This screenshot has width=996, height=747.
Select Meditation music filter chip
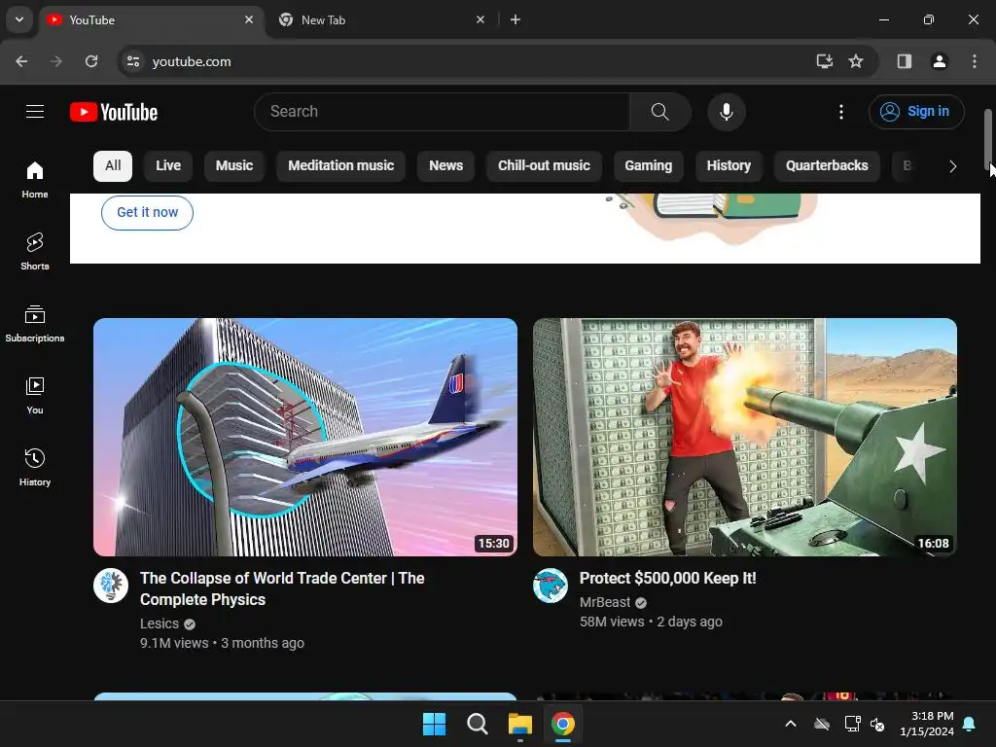pyautogui.click(x=341, y=165)
